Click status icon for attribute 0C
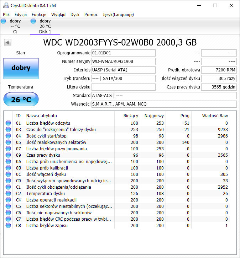 coord(8,174)
